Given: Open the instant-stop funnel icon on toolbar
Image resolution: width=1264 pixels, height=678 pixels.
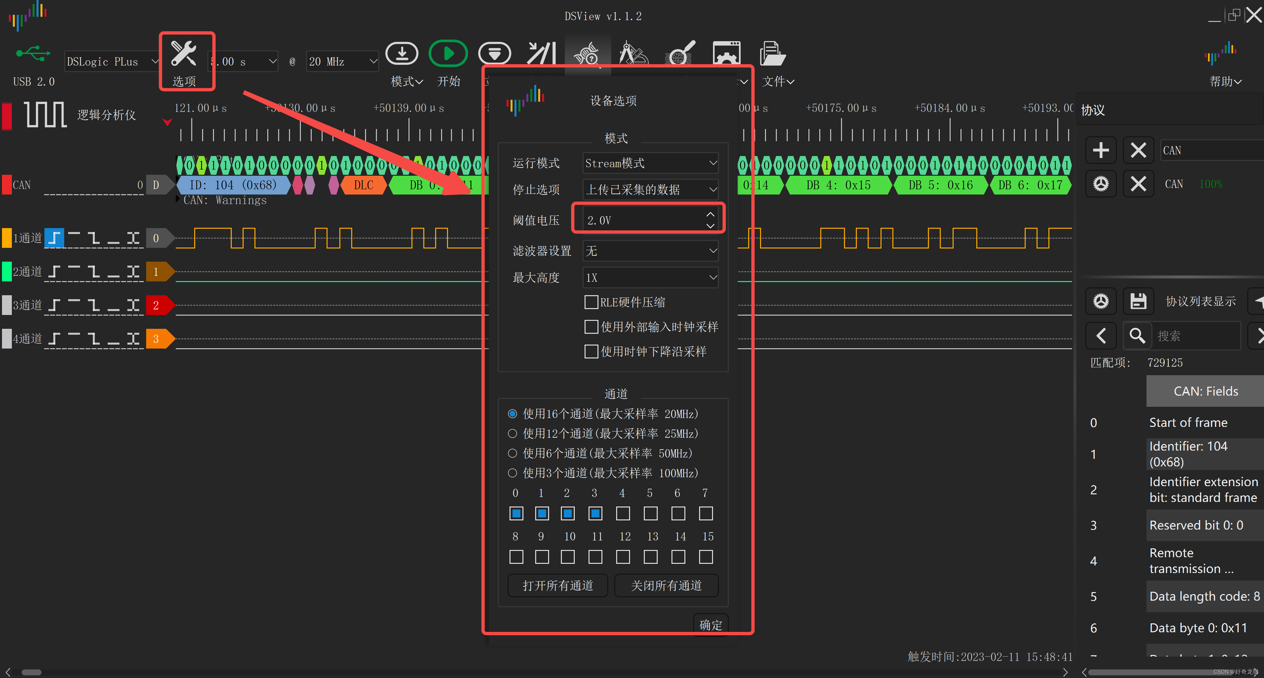Looking at the screenshot, I should pos(495,53).
